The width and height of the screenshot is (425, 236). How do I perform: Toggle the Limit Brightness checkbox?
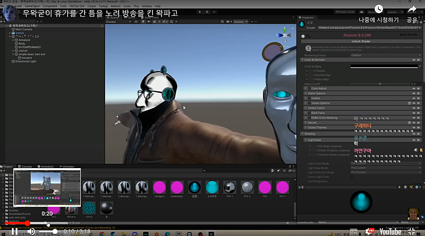coord(352,181)
